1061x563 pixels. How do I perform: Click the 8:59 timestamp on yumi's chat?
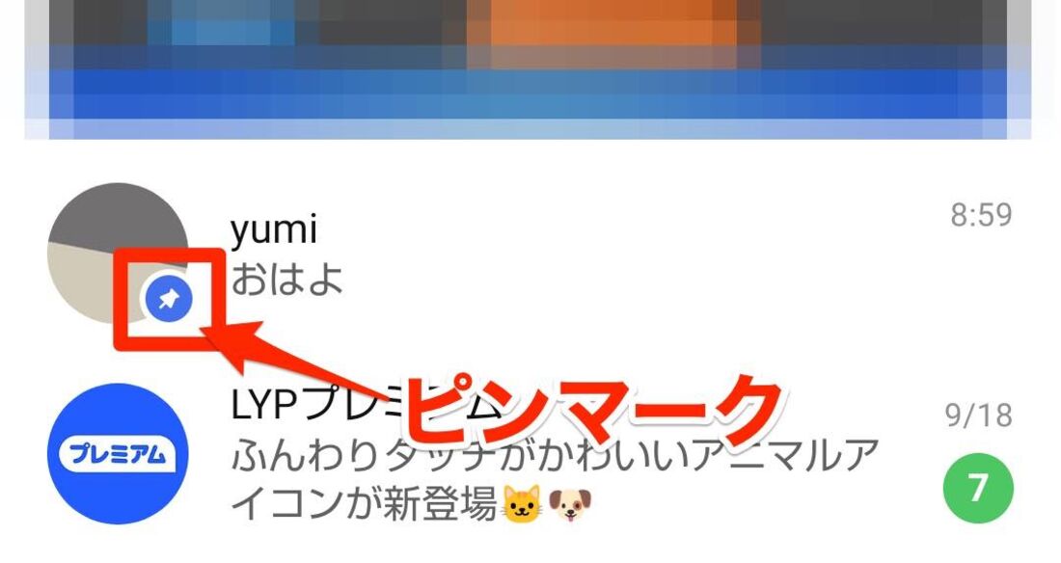(x=981, y=215)
